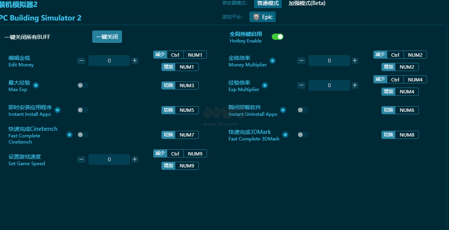Screen dimensions: 449x230
Task: Turn on Instant Uninstall Apps
Action: (x=303, y=110)
